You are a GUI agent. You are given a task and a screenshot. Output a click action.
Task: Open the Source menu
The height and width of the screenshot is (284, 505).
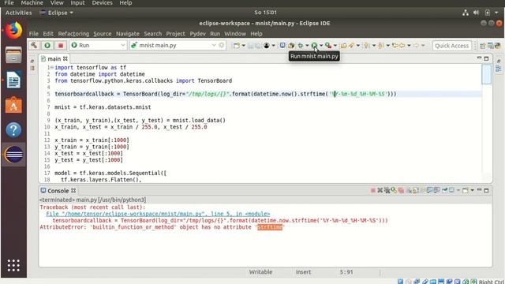click(x=102, y=33)
